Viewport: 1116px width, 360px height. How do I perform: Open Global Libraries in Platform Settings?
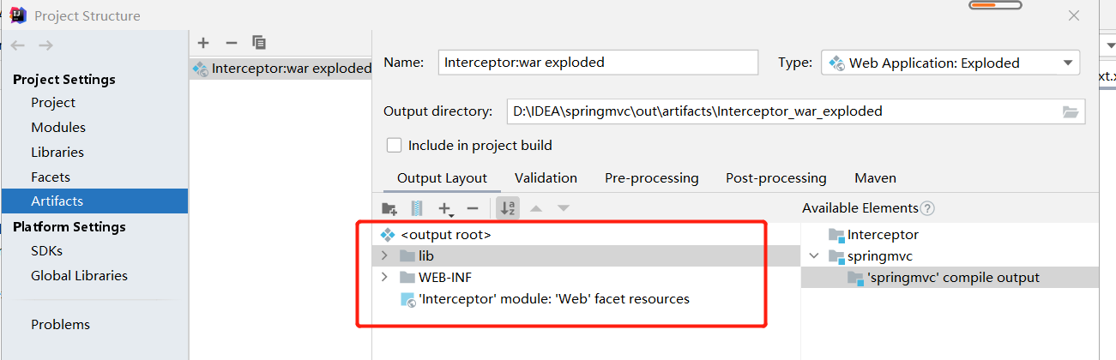click(x=79, y=276)
